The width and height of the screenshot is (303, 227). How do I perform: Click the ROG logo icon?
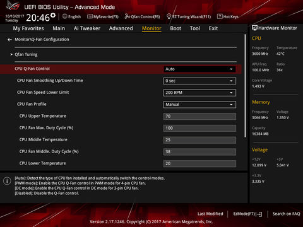tap(13, 6)
